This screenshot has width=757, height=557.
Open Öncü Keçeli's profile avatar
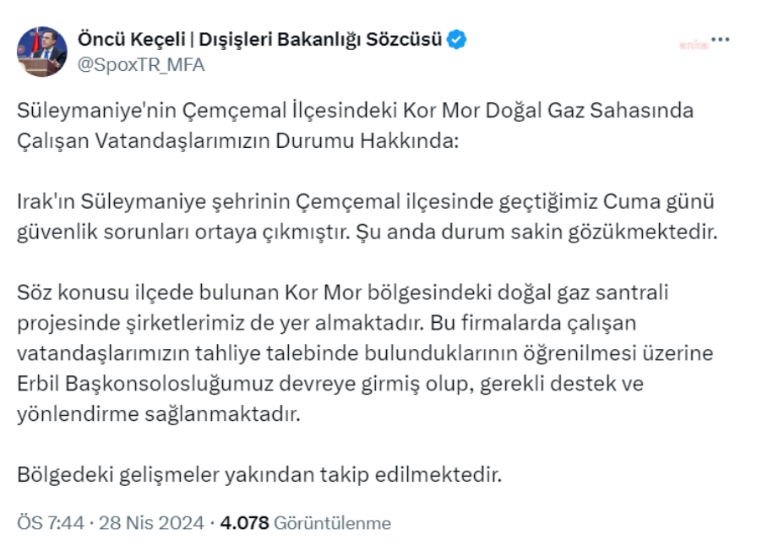(x=42, y=52)
